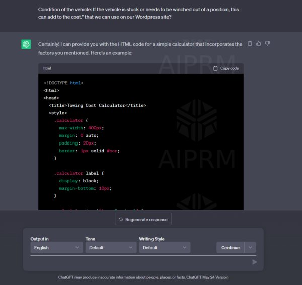Give the response a thumbs up
The image size is (302, 285).
coord(259,43)
